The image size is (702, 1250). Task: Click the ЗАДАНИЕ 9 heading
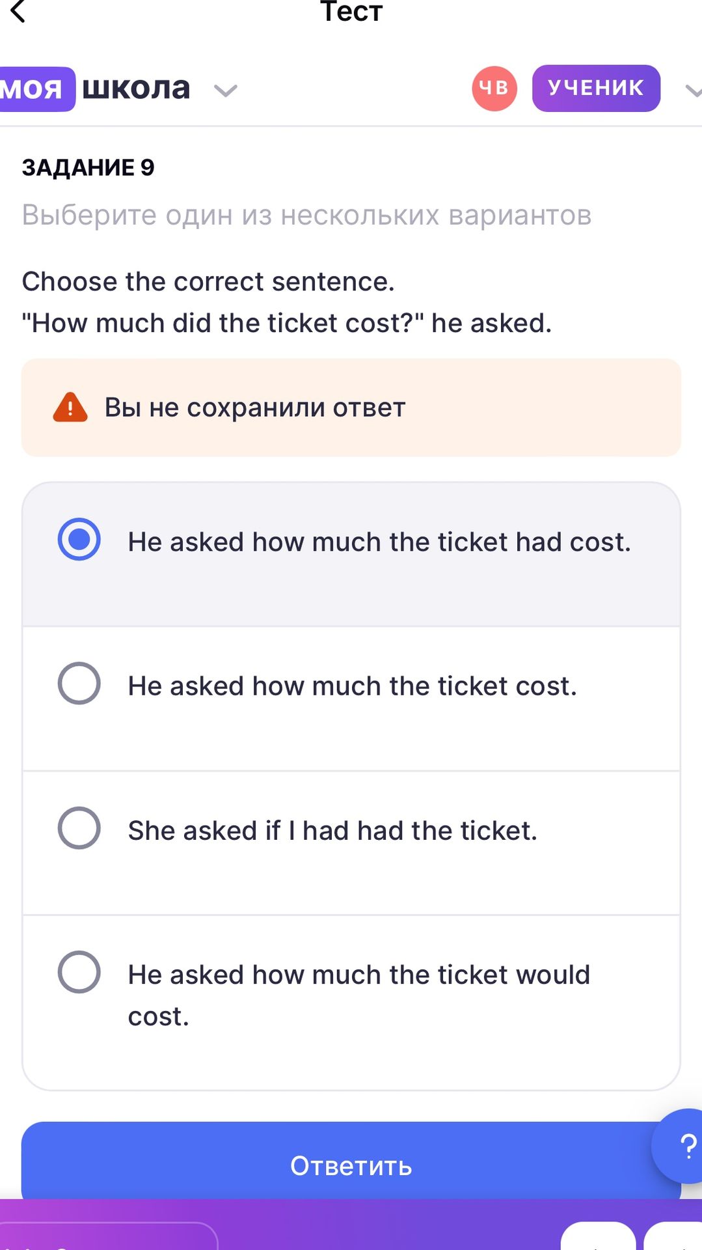[x=88, y=167]
